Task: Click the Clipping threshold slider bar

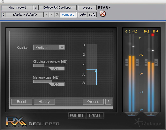Action: [49, 65]
